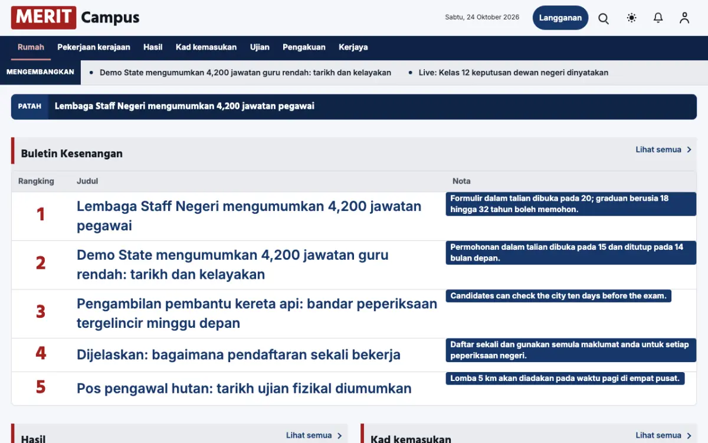Open Ujian navigation item
The height and width of the screenshot is (443, 708).
click(x=260, y=47)
